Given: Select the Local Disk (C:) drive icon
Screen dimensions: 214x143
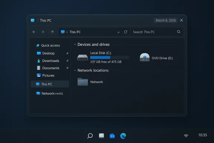Looking at the screenshot, I should click(x=82, y=57).
